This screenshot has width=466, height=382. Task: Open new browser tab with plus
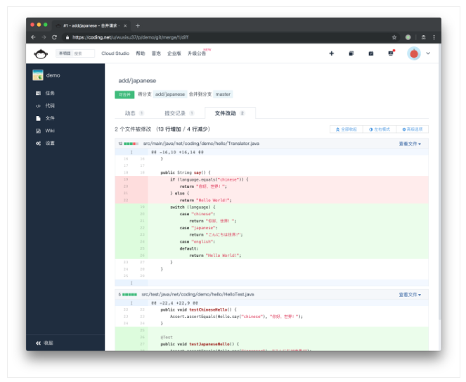coord(138,25)
